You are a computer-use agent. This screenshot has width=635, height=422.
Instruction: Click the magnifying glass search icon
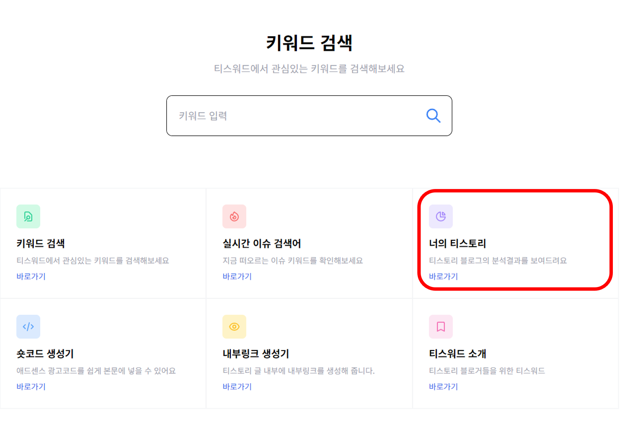click(x=433, y=116)
